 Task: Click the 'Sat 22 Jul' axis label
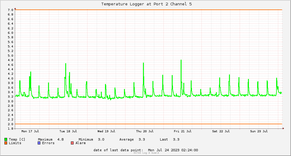pyautogui.click(x=221, y=131)
